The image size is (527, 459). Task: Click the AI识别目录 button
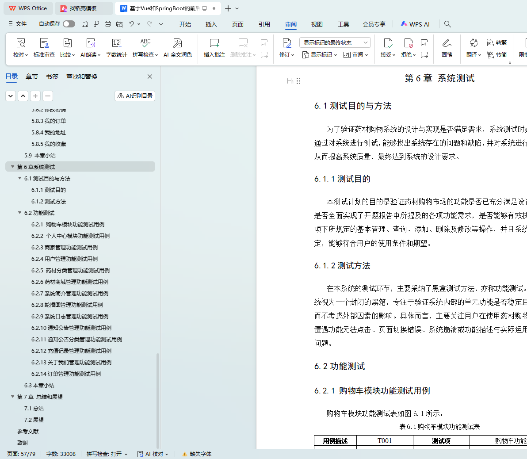click(135, 96)
